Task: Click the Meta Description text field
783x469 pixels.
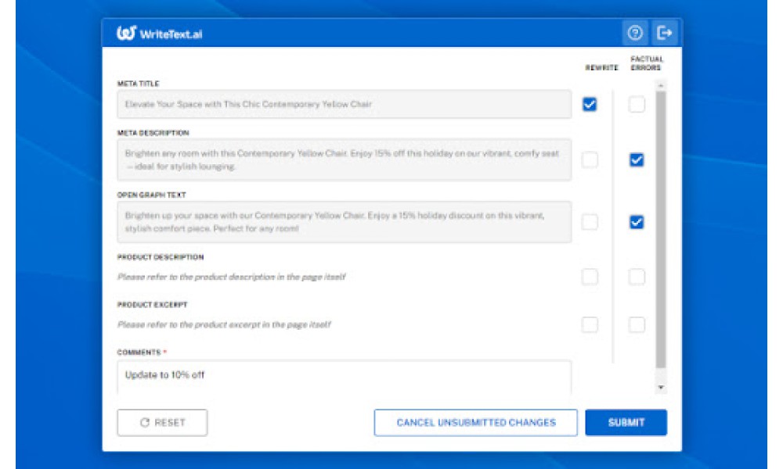Action: tap(344, 160)
